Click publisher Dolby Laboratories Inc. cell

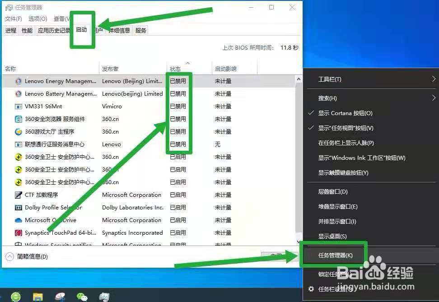pos(133,208)
